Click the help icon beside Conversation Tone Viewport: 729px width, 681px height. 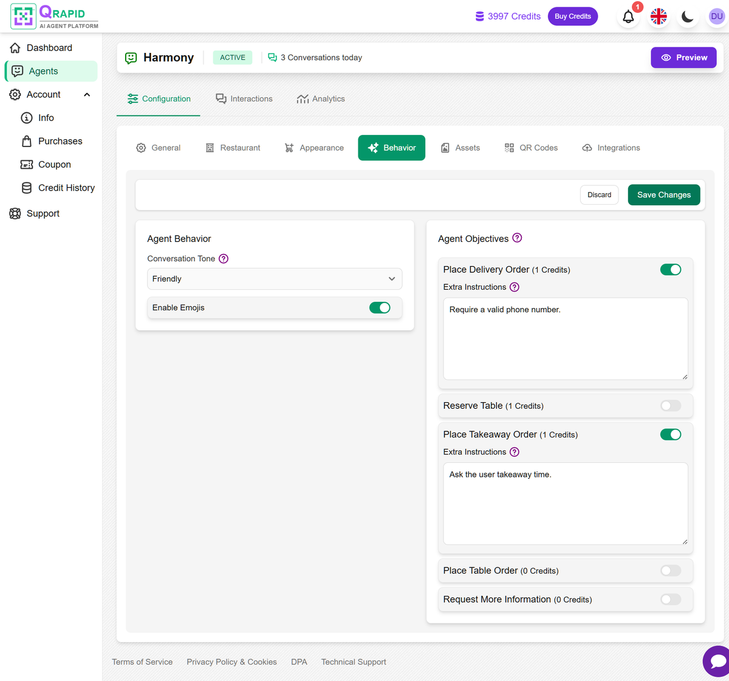(x=223, y=258)
